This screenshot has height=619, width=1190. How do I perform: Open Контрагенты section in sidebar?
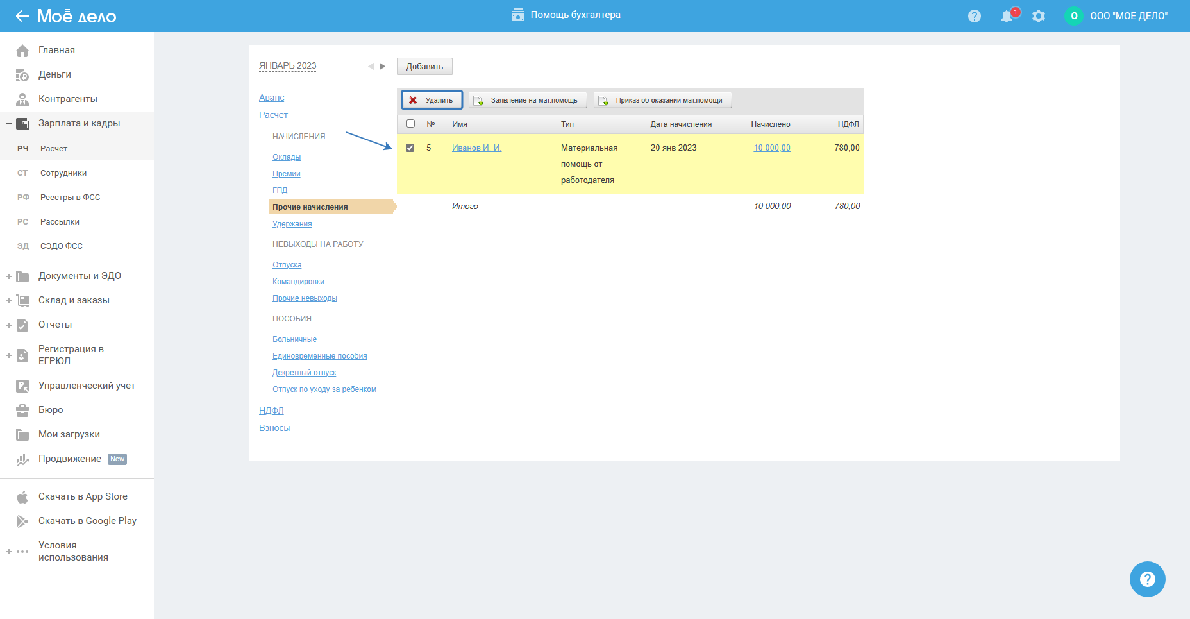[67, 99]
